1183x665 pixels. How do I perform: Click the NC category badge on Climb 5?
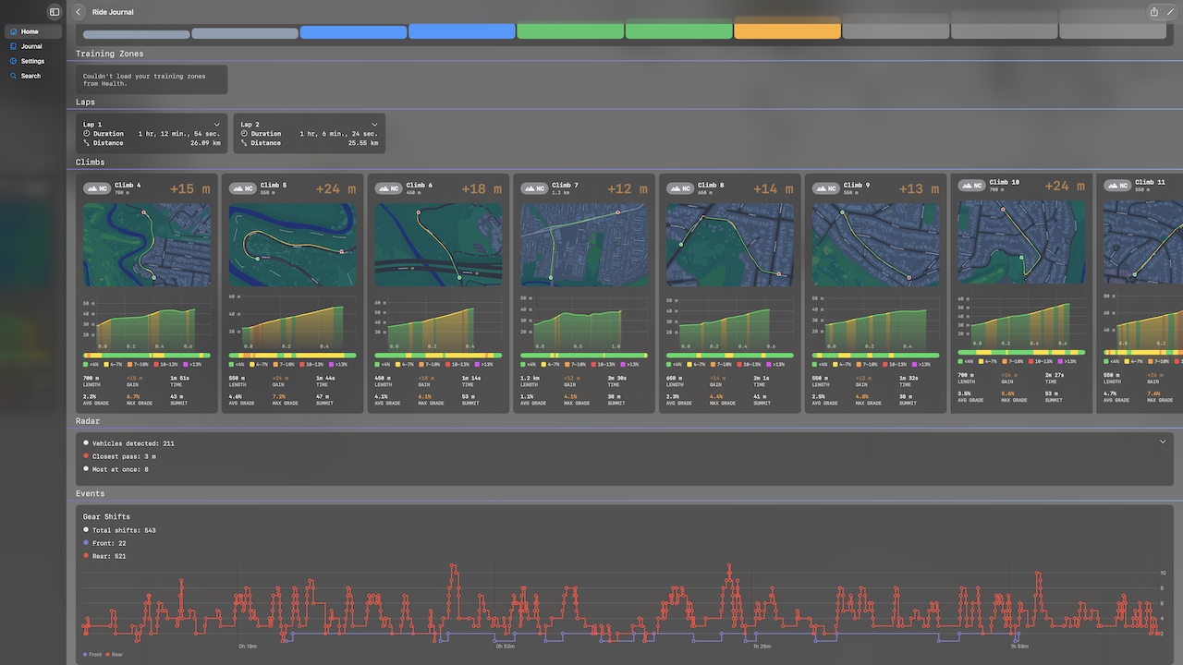tap(242, 188)
